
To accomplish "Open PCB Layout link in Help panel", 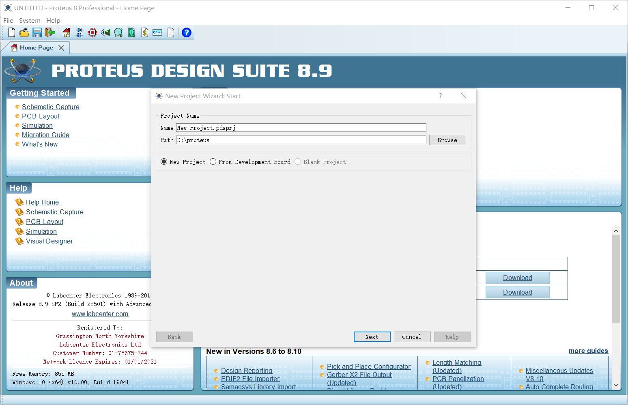I will point(45,222).
